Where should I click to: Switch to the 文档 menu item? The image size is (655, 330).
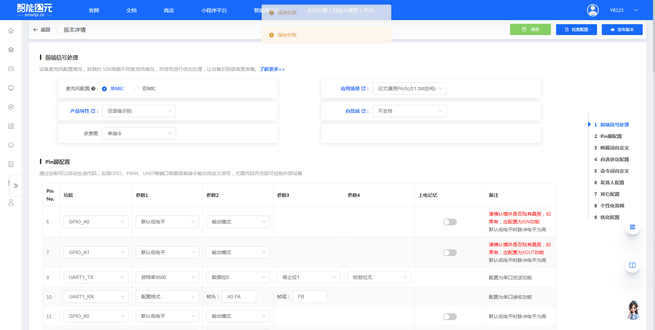pos(131,10)
